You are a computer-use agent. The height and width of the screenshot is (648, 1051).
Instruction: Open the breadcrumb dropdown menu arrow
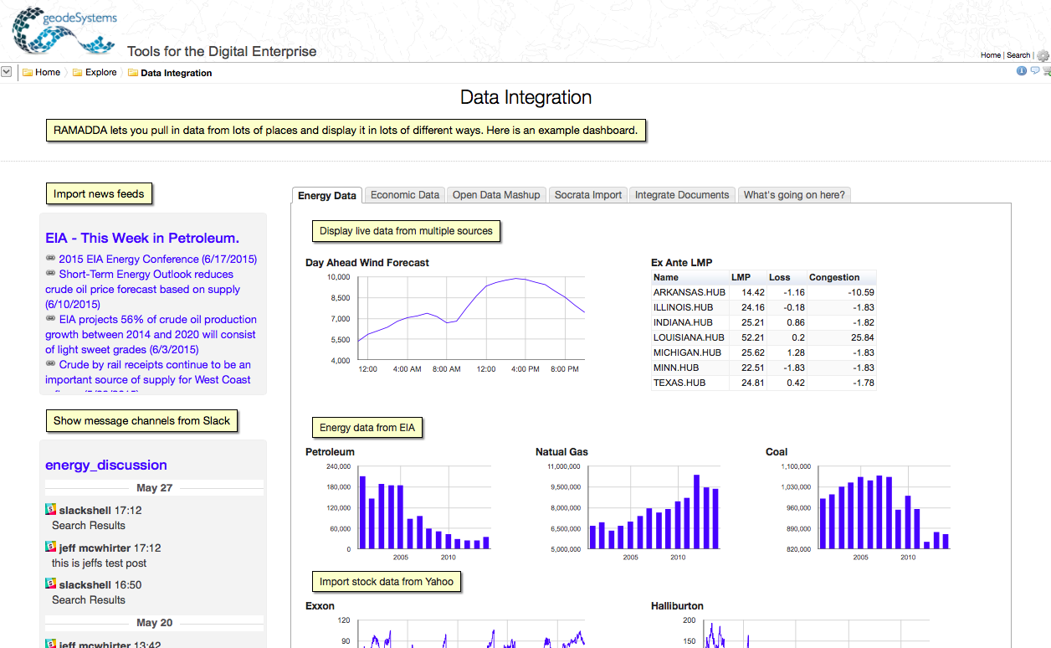[x=6, y=72]
